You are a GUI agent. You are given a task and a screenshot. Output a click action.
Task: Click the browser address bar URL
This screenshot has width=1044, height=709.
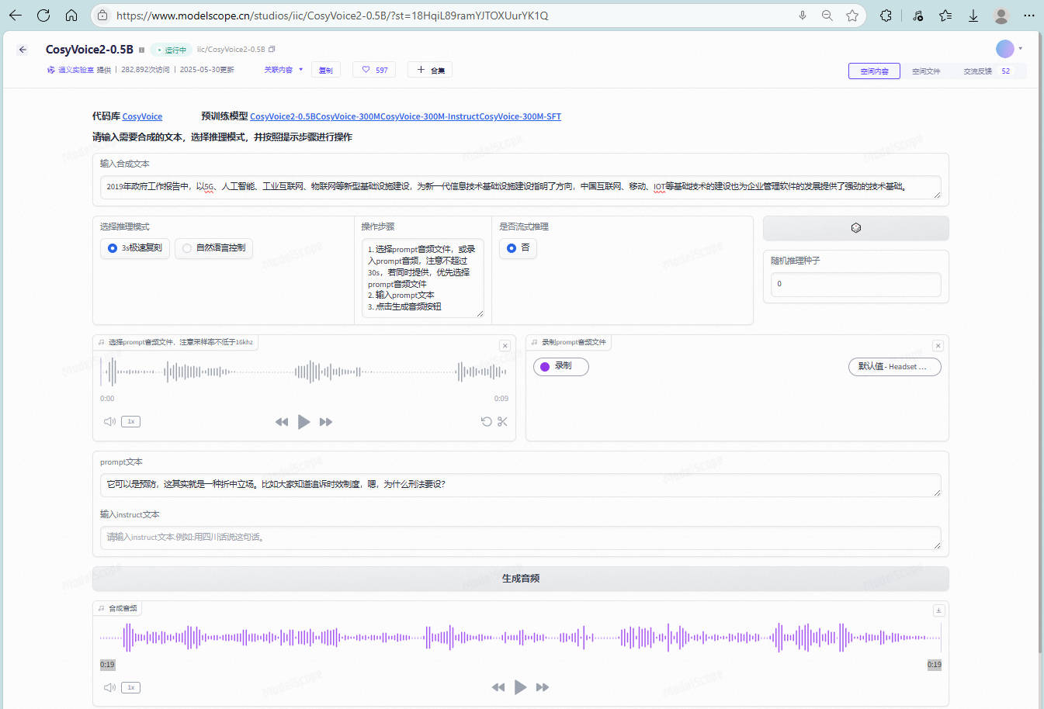click(332, 16)
